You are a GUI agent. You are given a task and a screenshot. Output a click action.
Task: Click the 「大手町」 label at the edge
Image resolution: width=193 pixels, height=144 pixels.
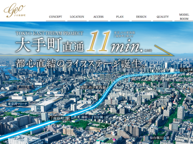pos(186,70)
